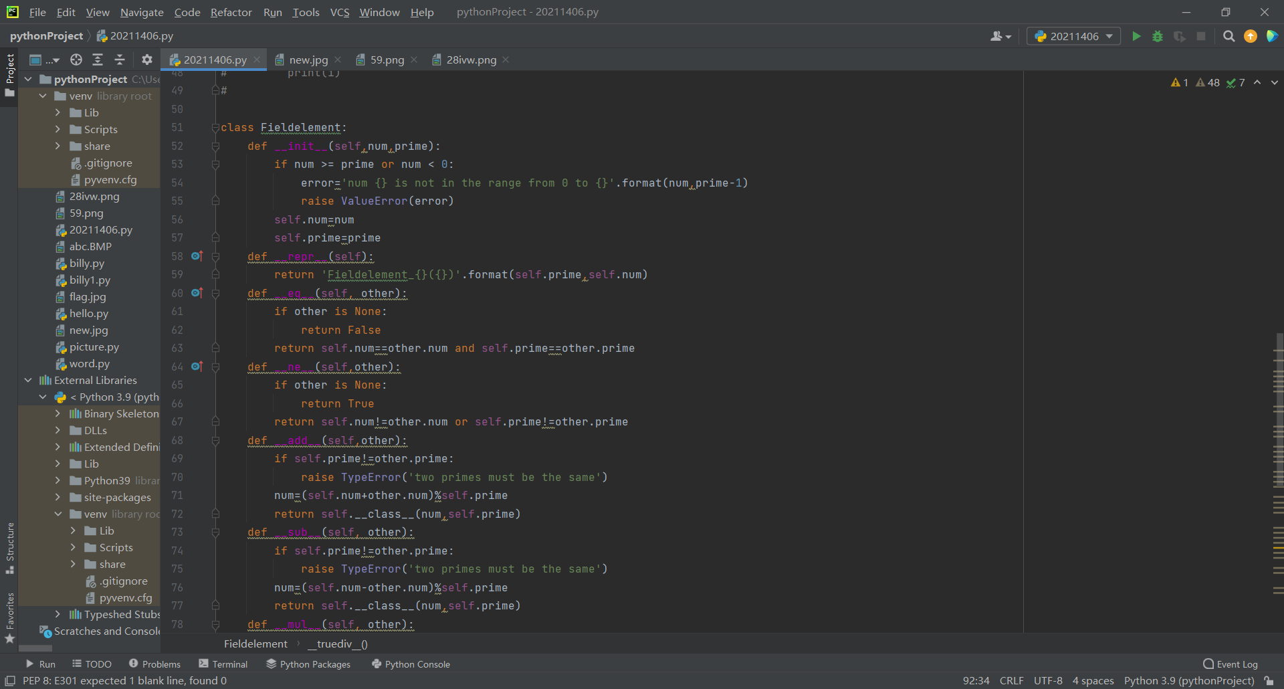This screenshot has height=689, width=1284.
Task: Open Search Everywhere magnifier icon
Action: (1228, 36)
